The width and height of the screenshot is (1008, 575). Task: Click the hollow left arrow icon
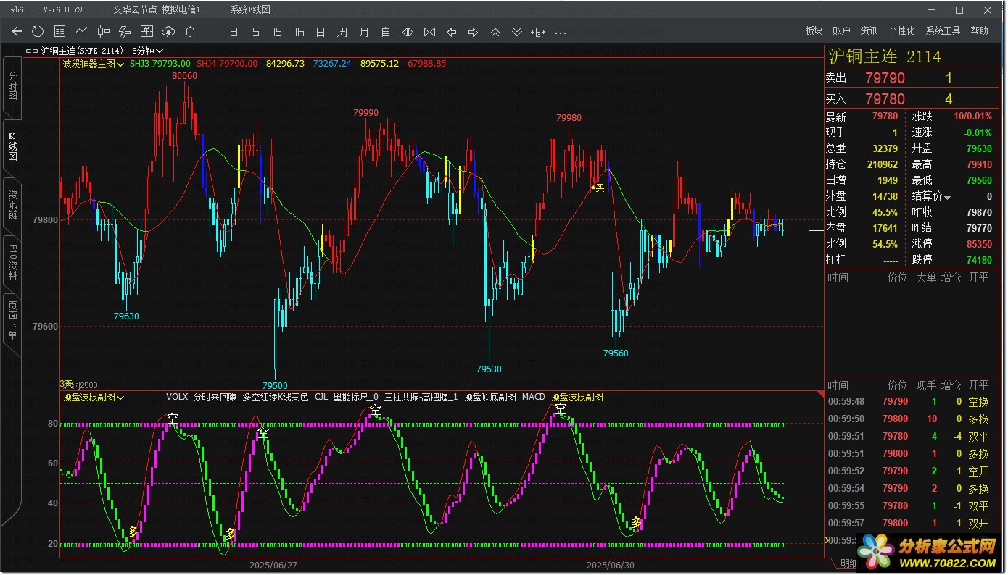point(451,31)
